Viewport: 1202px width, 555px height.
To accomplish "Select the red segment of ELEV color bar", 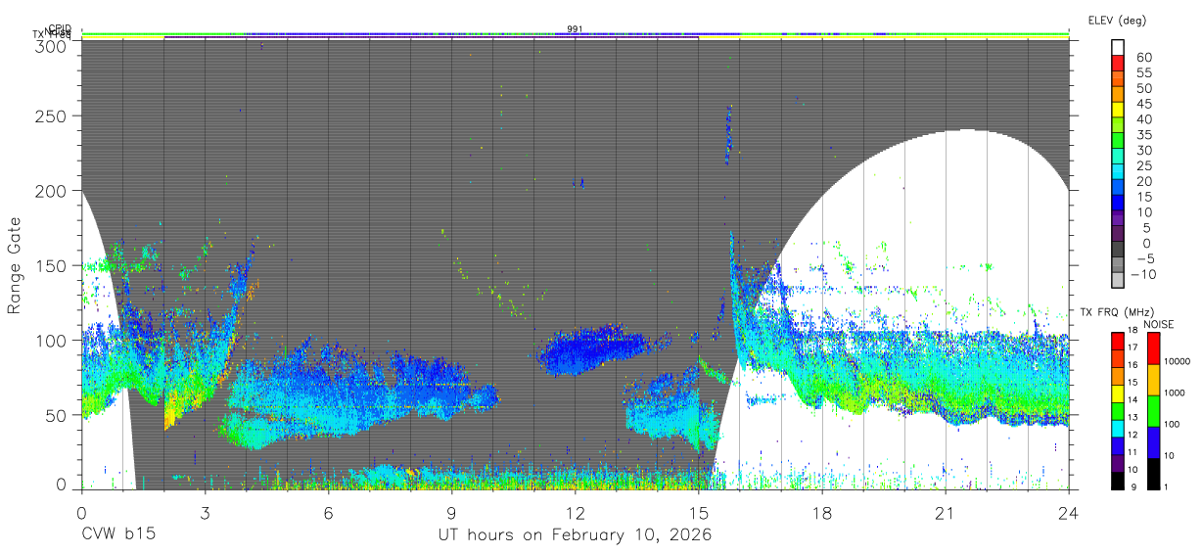I will pos(1118,62).
